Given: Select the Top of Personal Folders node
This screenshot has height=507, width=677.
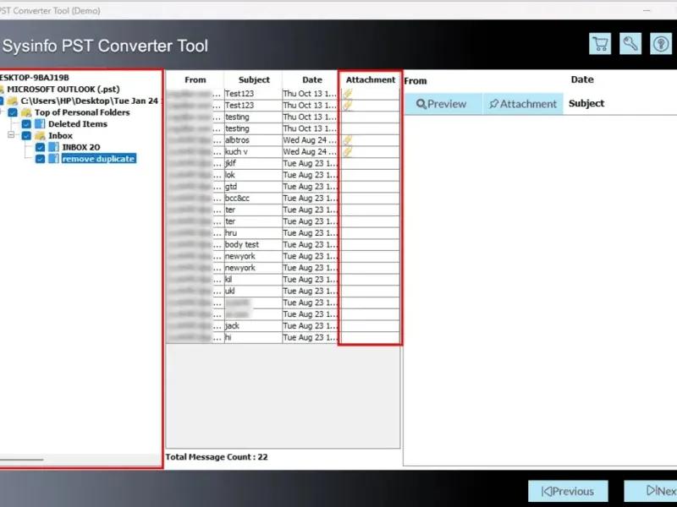Looking at the screenshot, I should click(82, 112).
